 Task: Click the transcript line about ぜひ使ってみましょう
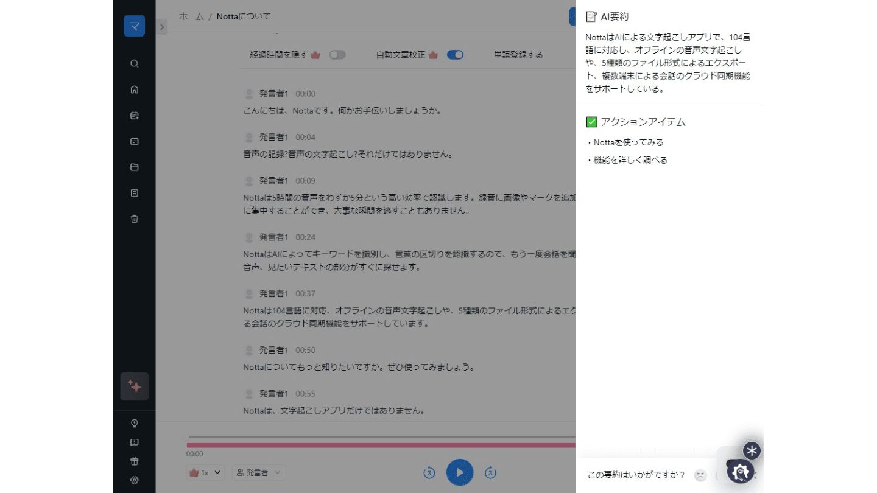pos(358,367)
